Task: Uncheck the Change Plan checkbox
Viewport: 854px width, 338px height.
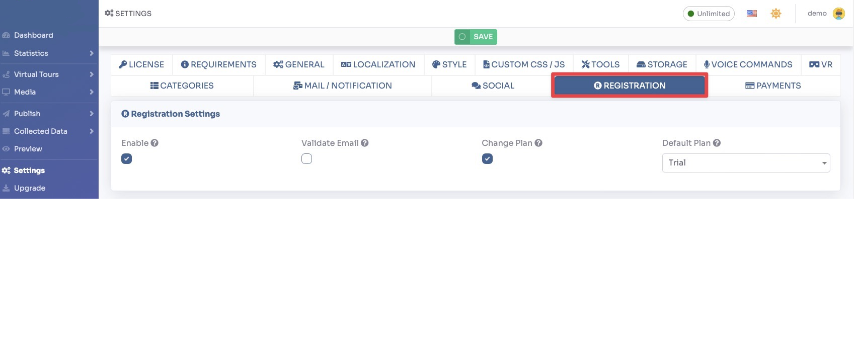Action: pos(487,158)
